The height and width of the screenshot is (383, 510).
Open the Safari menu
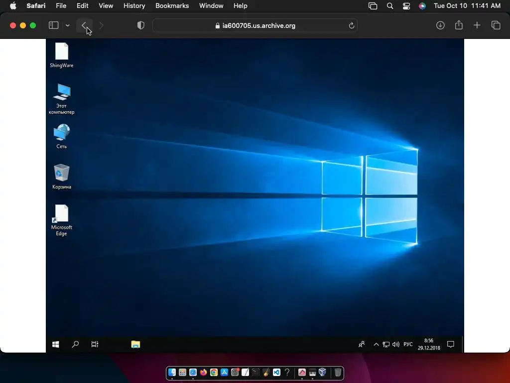[x=36, y=5]
